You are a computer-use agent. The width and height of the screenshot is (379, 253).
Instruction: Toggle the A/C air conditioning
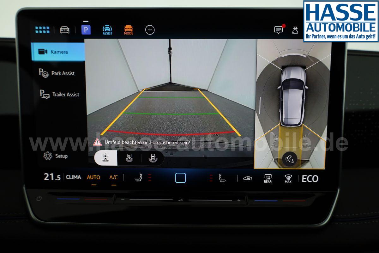[113, 177]
